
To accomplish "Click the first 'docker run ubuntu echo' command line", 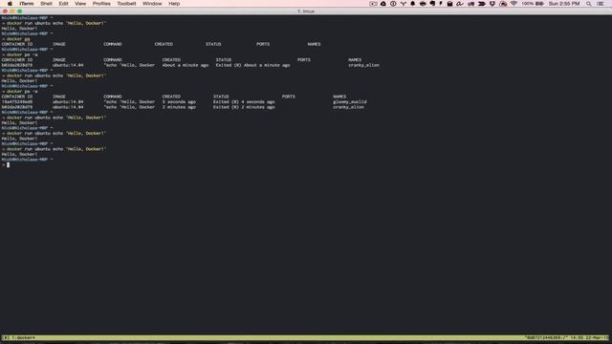I will click(56, 23).
